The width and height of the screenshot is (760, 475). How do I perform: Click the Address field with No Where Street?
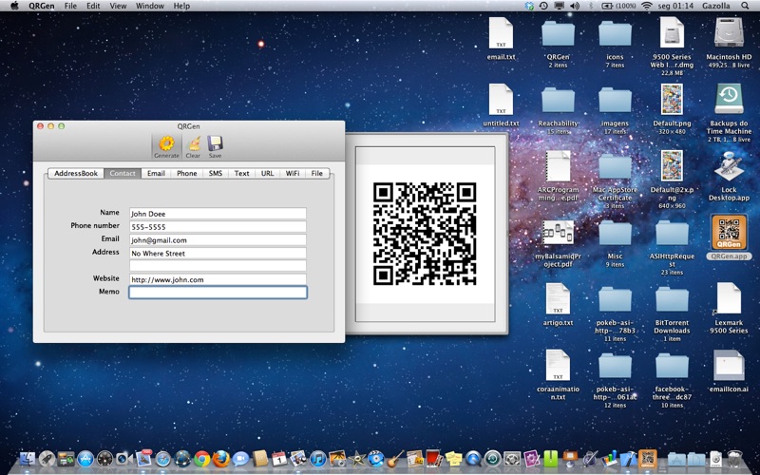[218, 253]
